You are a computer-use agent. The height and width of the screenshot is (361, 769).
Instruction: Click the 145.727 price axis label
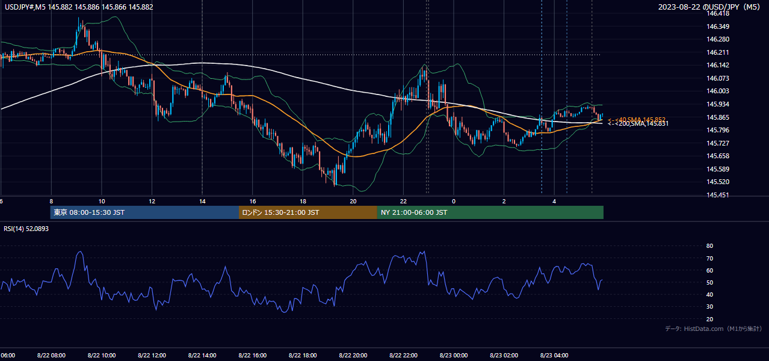pyautogui.click(x=718, y=143)
